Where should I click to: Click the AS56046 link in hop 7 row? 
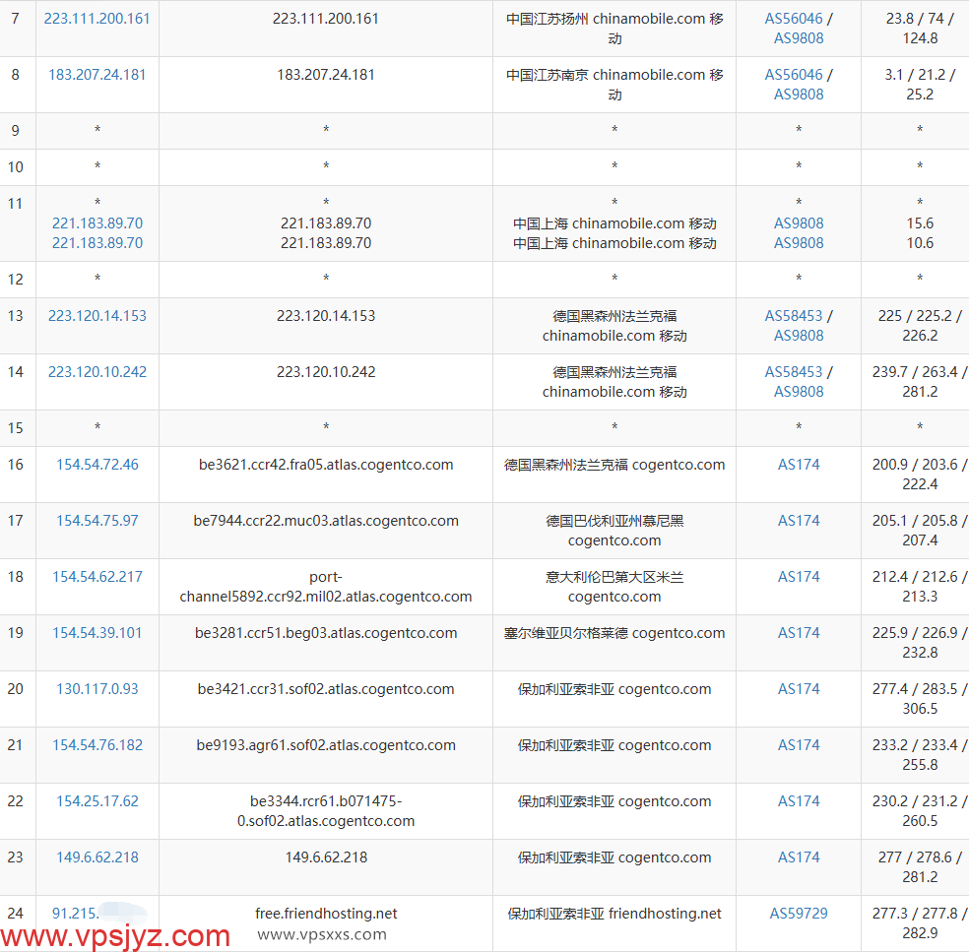click(794, 19)
